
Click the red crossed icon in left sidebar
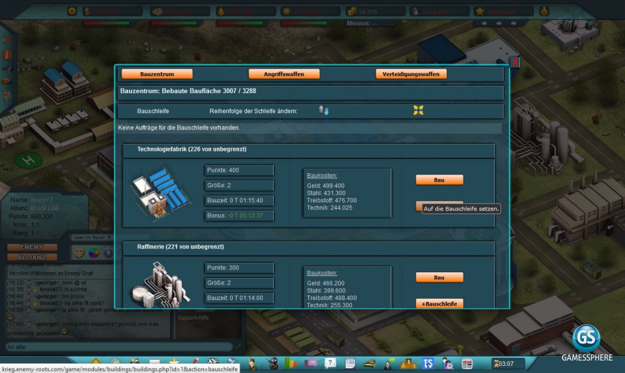(7, 40)
